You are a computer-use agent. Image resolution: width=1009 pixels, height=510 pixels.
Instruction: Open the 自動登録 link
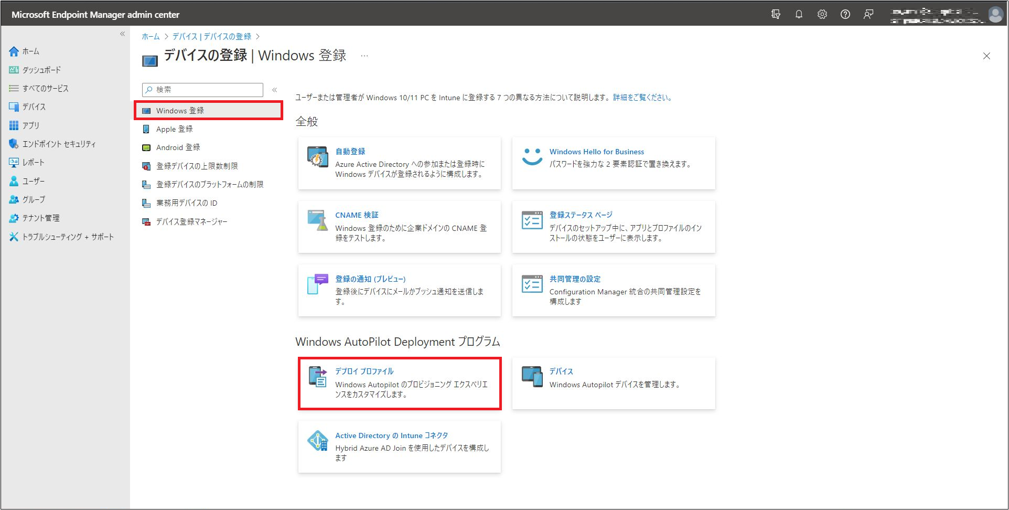(350, 152)
